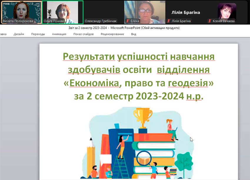
Task: Select the Рецензирование tab
Action: [112, 34]
